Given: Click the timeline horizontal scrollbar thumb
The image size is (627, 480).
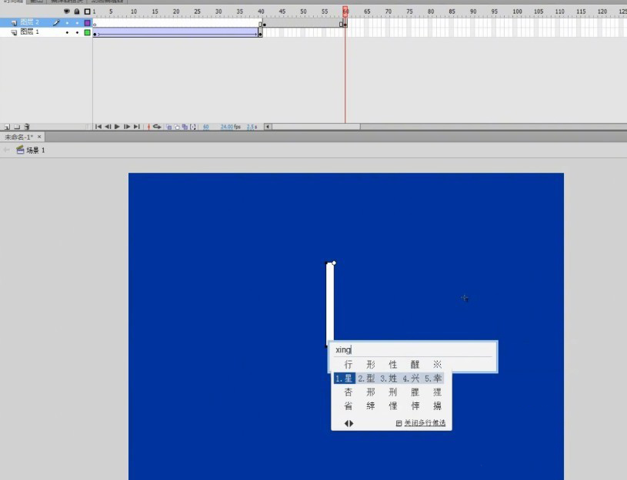Looking at the screenshot, I should 316,127.
